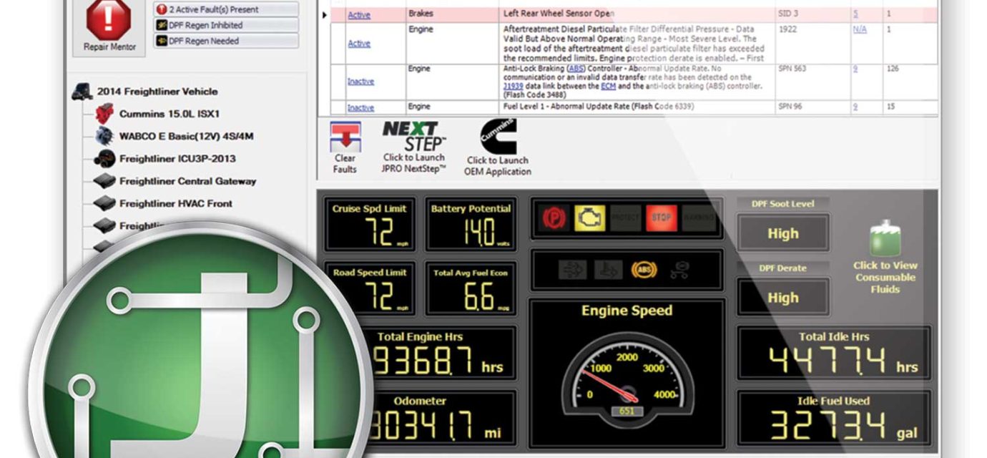The width and height of the screenshot is (987, 458).
Task: Click the truck icon beside 2014 Freightliner Vehicle
Action: pyautogui.click(x=82, y=91)
